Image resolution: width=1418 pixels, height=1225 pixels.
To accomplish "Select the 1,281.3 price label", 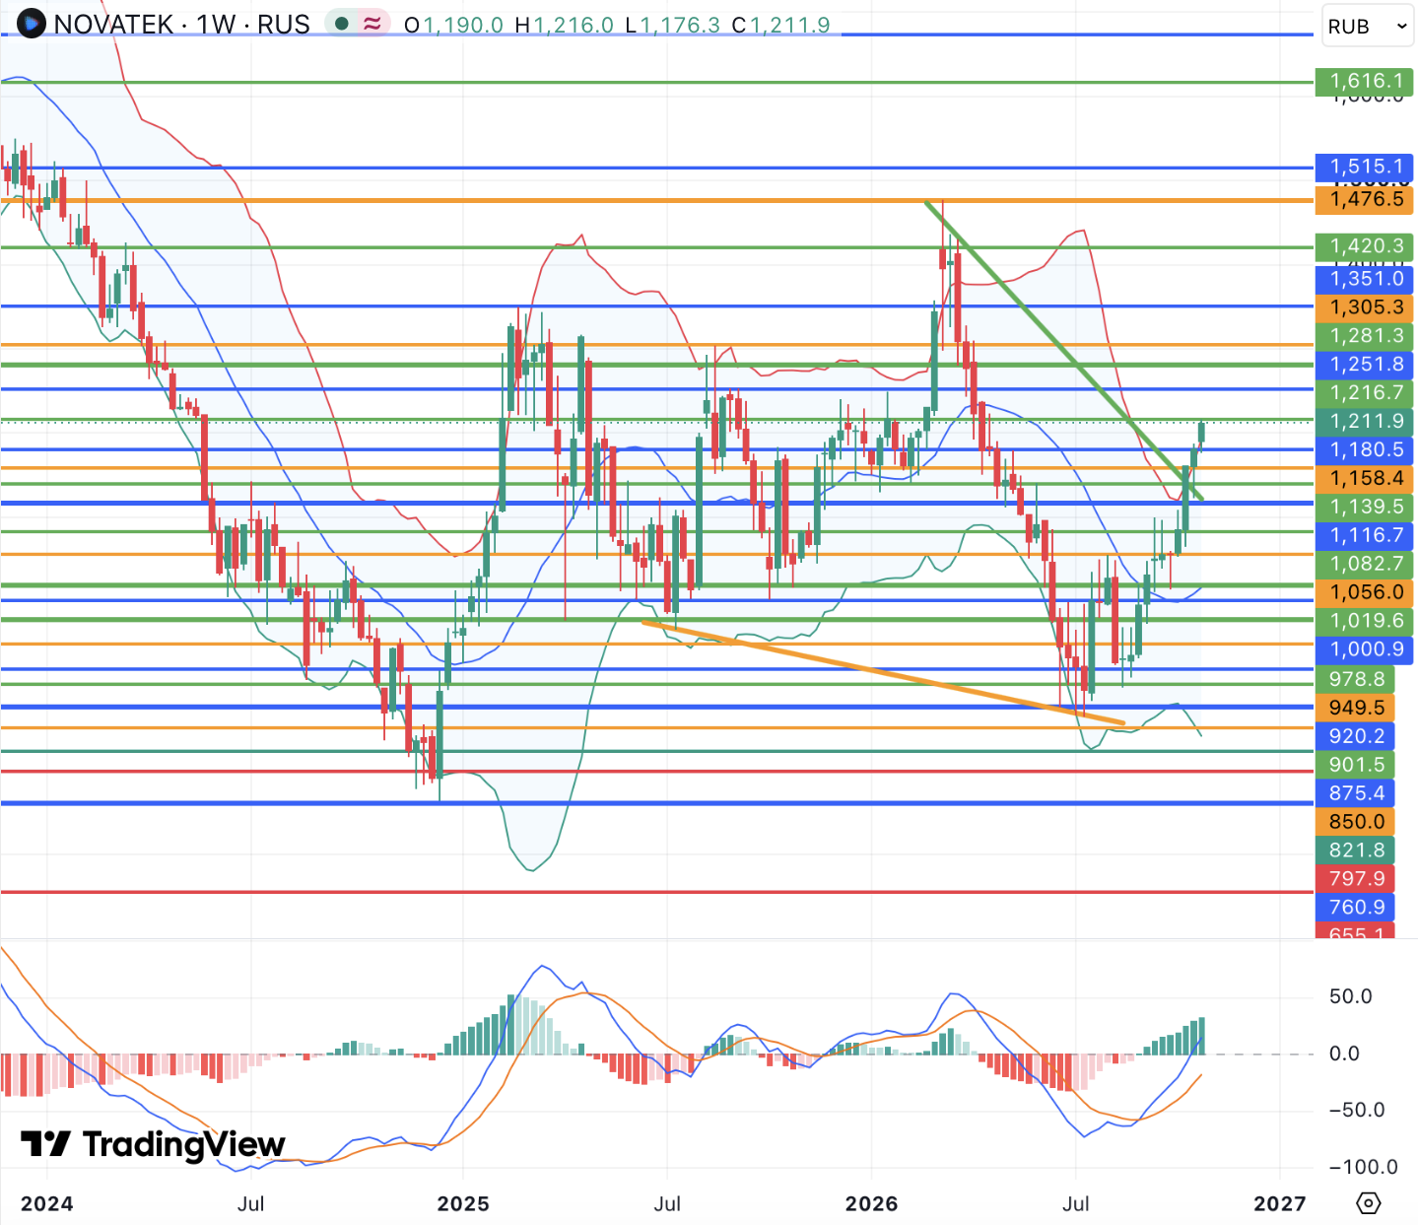I will click(x=1365, y=336).
